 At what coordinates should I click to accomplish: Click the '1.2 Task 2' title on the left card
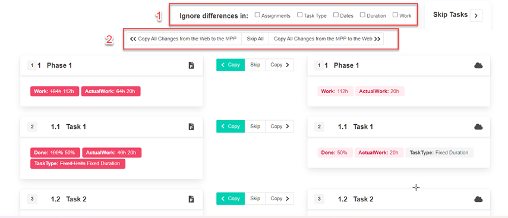68,199
